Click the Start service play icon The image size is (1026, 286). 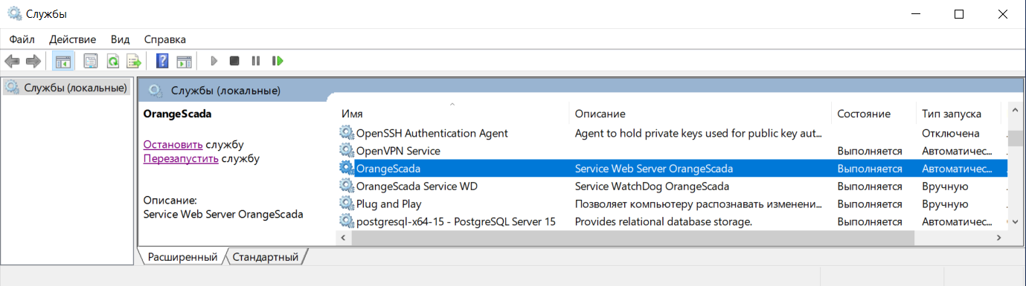(214, 61)
